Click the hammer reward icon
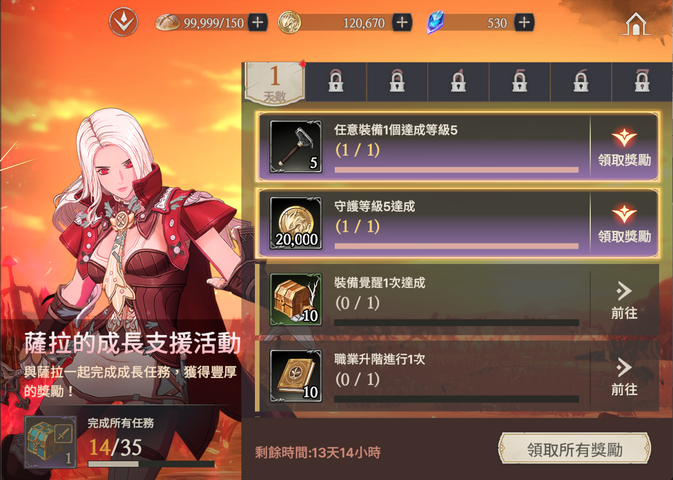The height and width of the screenshot is (480, 673). (x=296, y=146)
